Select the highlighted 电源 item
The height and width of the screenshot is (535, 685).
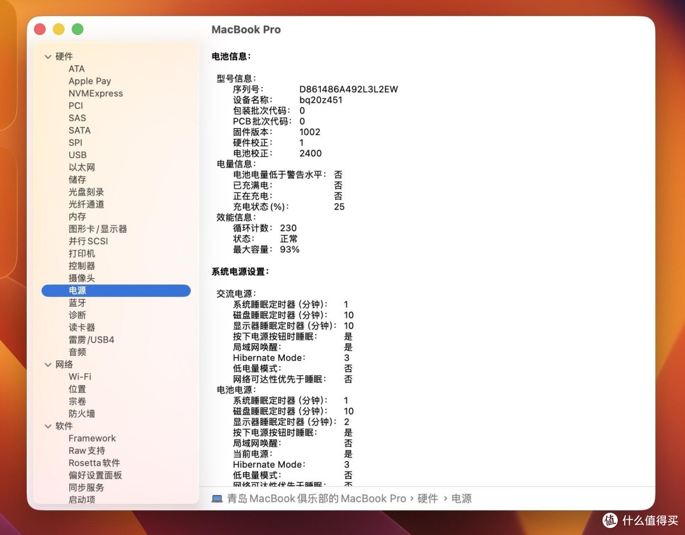click(116, 290)
